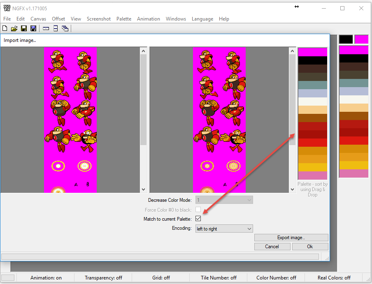Click the Open file folder icon
Viewport: 372px width, 284px height.
(x=14, y=28)
